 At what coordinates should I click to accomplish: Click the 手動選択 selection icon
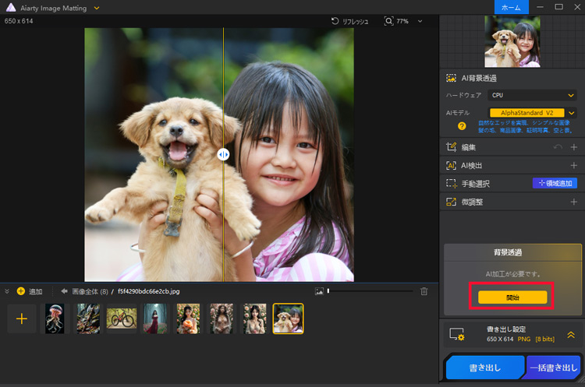(451, 184)
